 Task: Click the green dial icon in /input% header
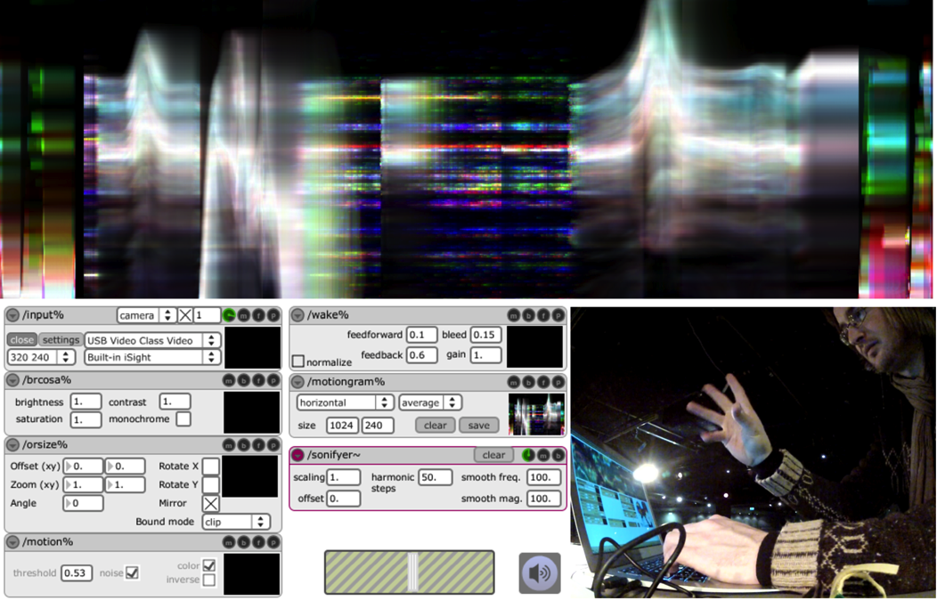tap(229, 315)
